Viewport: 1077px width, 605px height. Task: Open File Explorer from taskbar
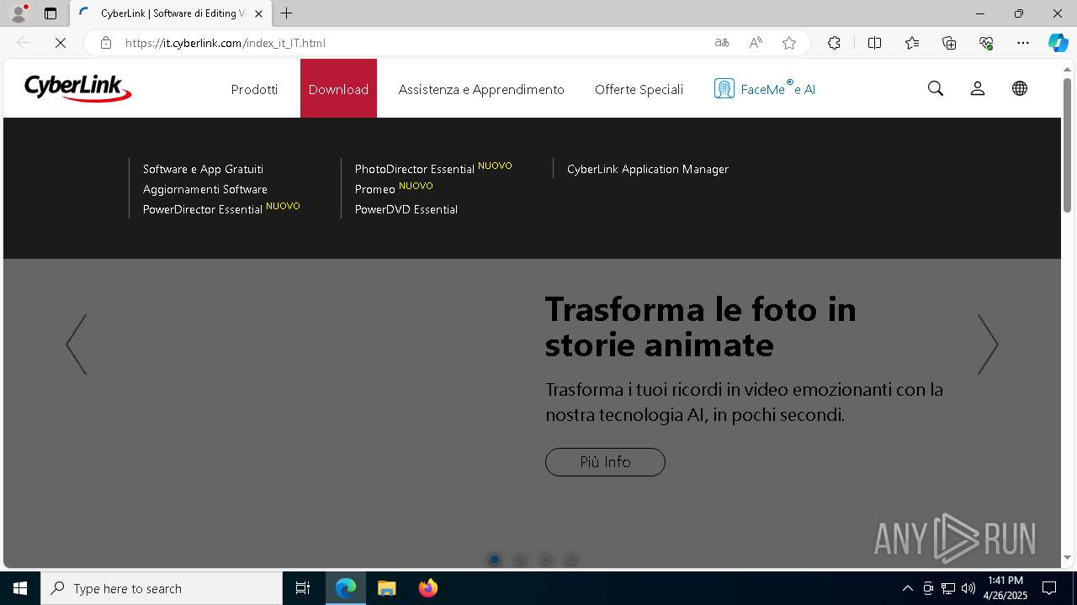click(386, 588)
